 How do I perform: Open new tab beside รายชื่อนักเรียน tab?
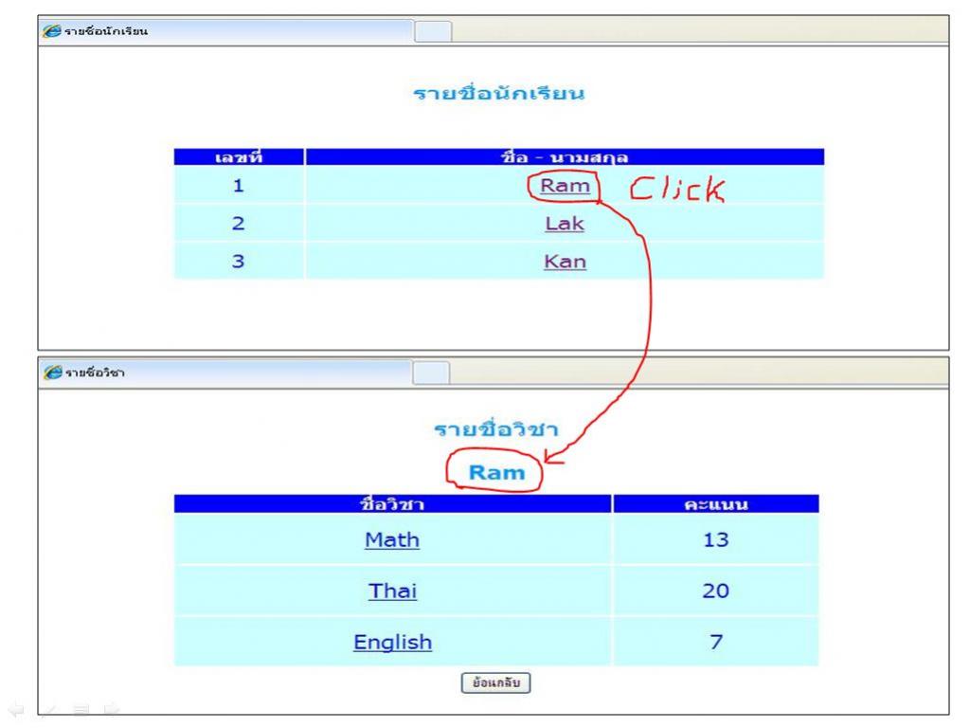(x=432, y=31)
